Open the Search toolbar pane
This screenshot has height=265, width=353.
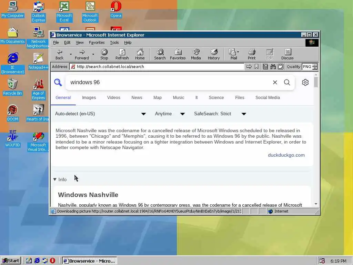click(x=160, y=54)
